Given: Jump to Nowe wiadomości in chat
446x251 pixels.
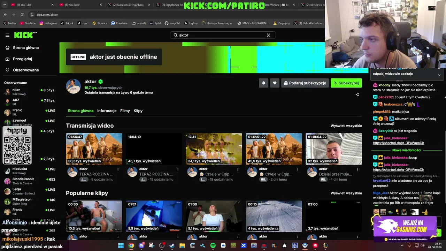Looking at the screenshot, I should click(407, 150).
